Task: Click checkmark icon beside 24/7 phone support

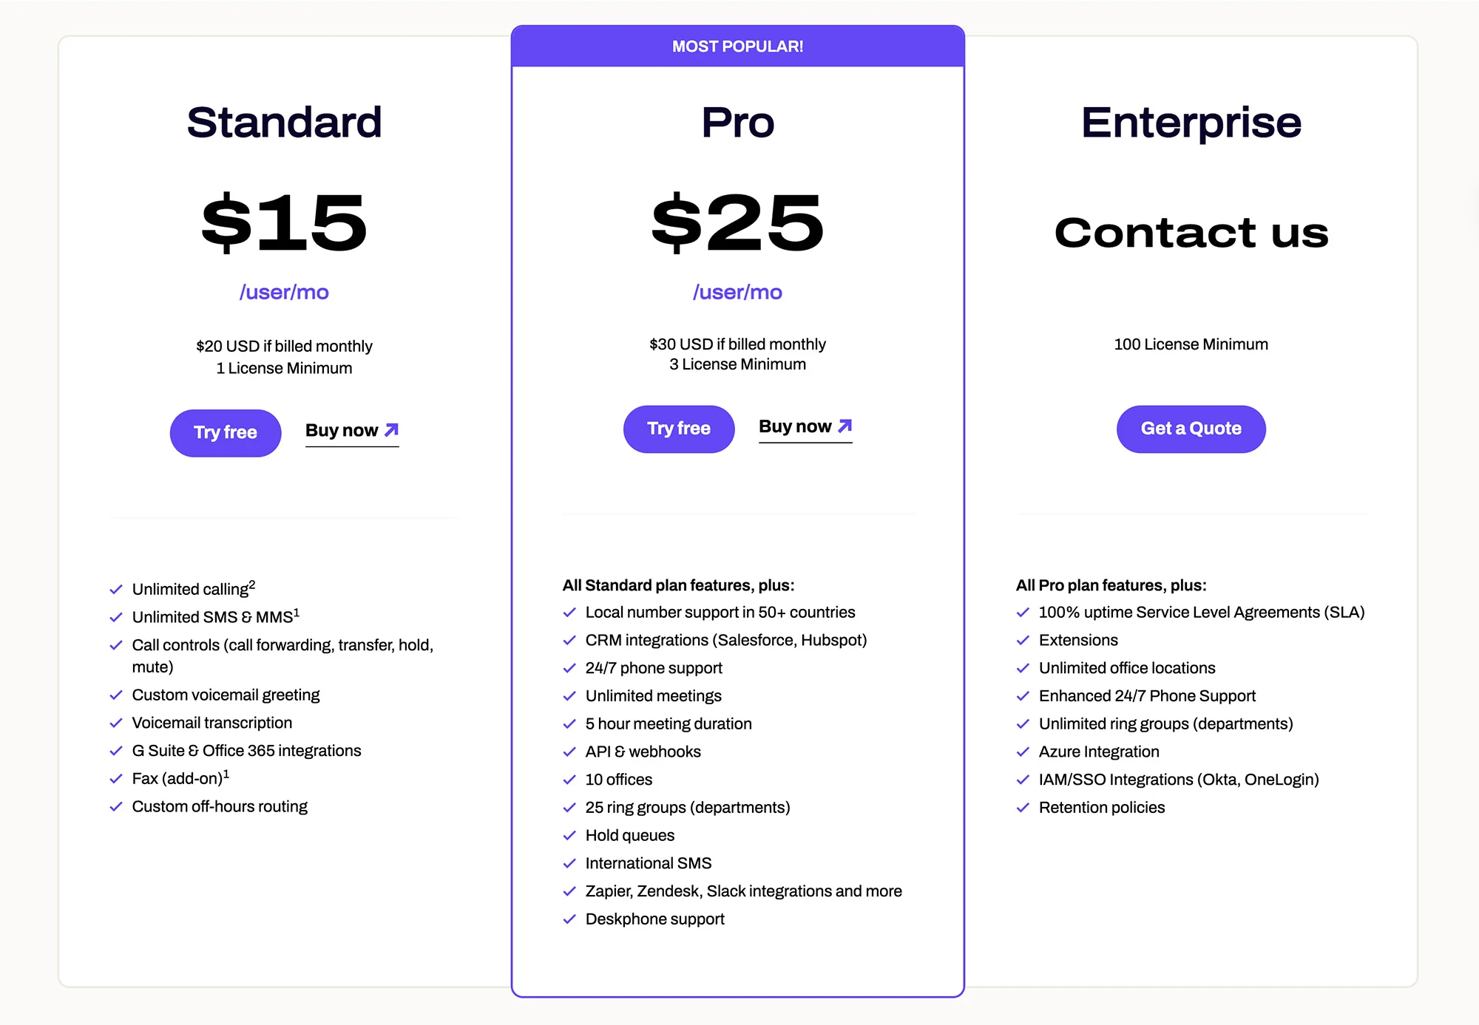Action: (569, 669)
